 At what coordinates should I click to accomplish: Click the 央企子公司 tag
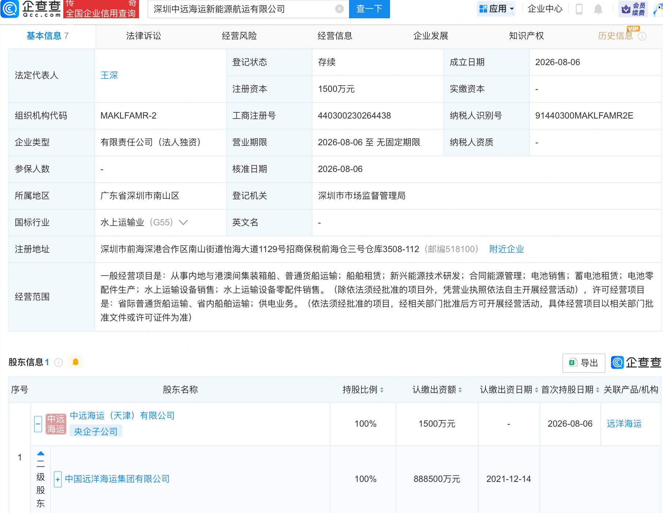[x=95, y=431]
